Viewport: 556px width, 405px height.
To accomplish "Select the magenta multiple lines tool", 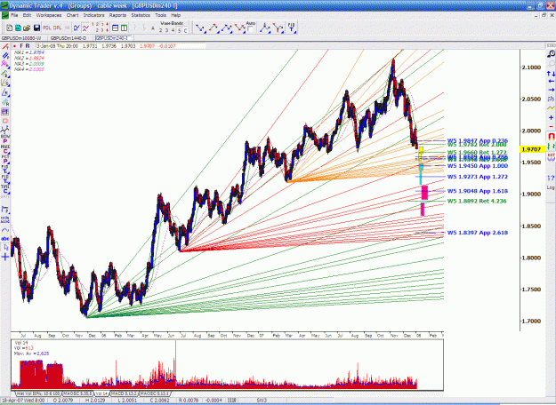I will click(5, 64).
